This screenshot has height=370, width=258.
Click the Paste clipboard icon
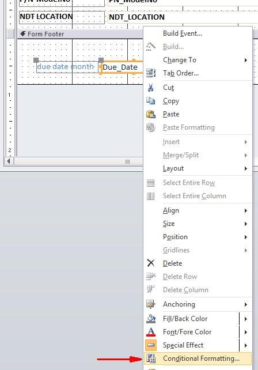[x=151, y=114]
